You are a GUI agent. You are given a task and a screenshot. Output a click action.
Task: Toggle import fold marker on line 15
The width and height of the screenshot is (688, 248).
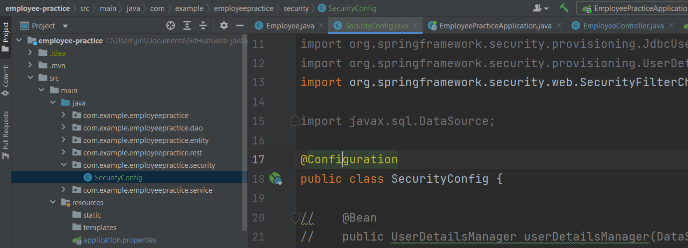(295, 121)
